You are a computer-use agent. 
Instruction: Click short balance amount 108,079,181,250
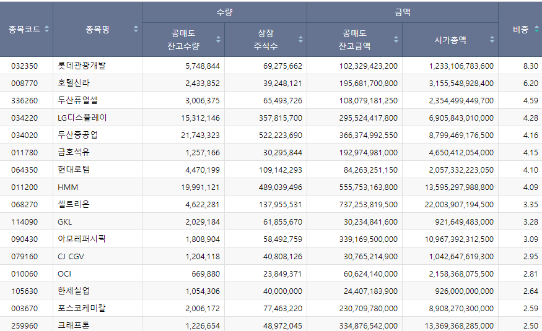click(x=369, y=100)
